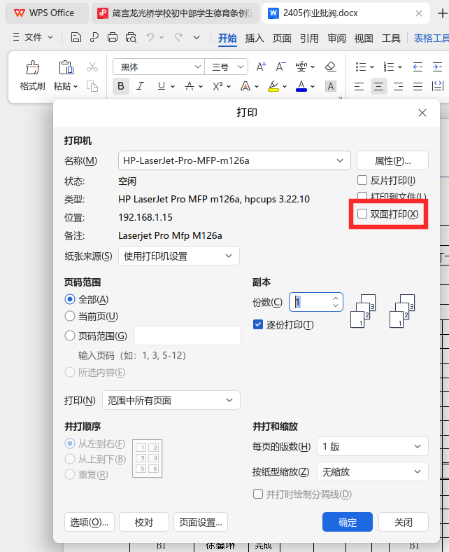Switch to the 插入 ribbon tab

pos(255,38)
